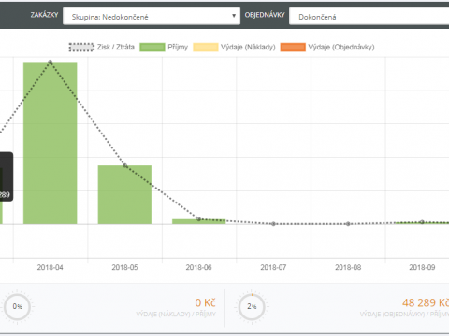Toggle the Výdaje (Náklady) legend item
Screen dimensions: 449x336
(x=234, y=47)
